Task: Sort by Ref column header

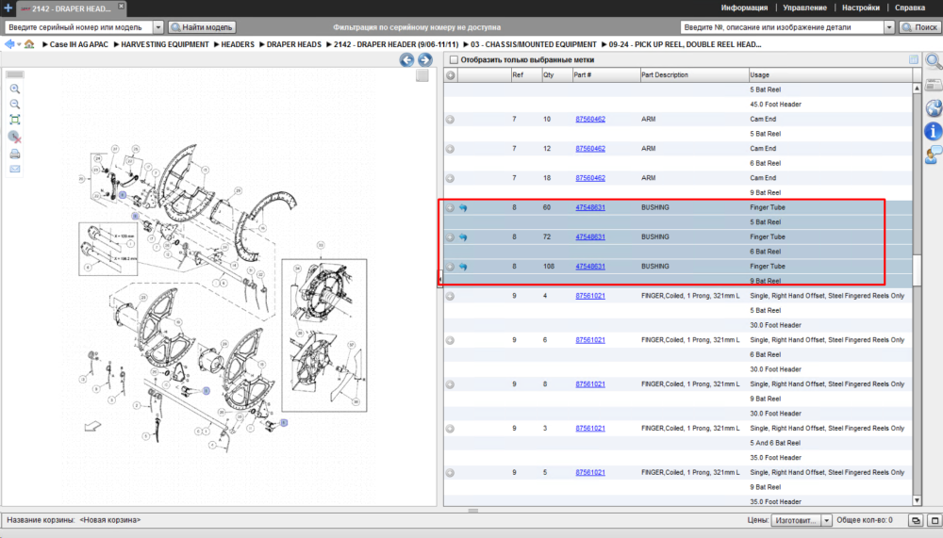Action: pyautogui.click(x=525, y=75)
